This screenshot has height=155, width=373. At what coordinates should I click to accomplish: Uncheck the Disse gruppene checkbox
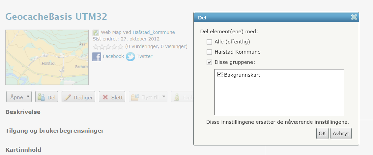(209, 63)
